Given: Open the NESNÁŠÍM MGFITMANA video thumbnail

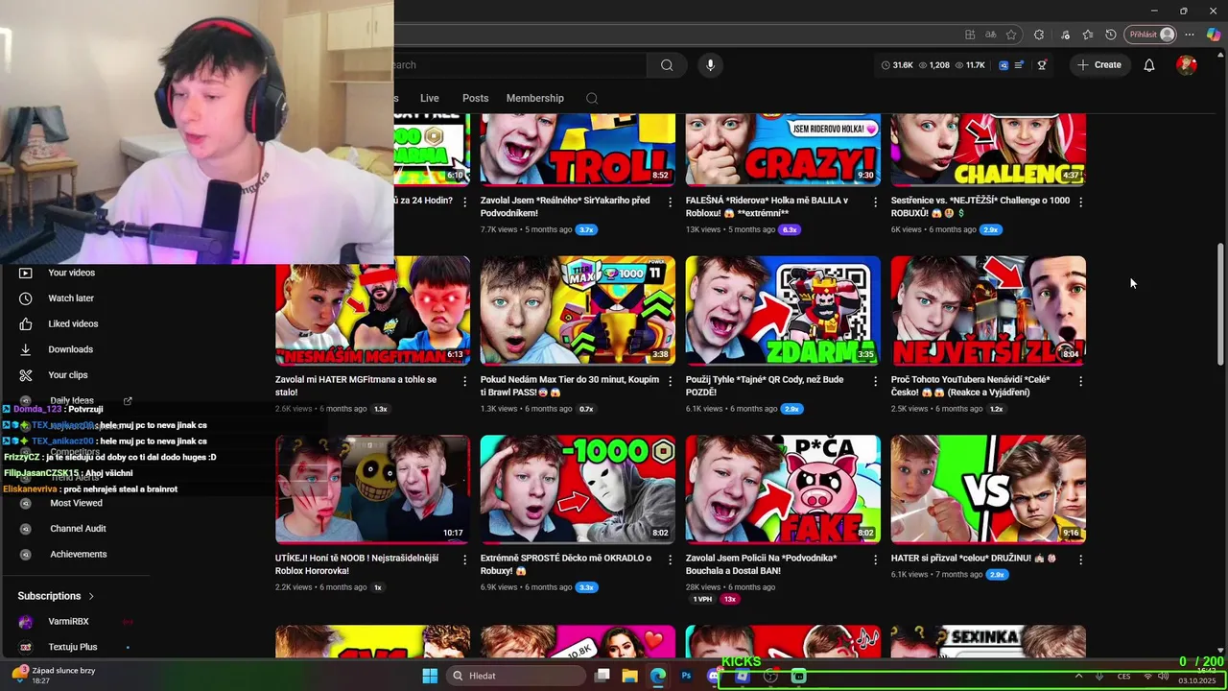Looking at the screenshot, I should (372, 311).
